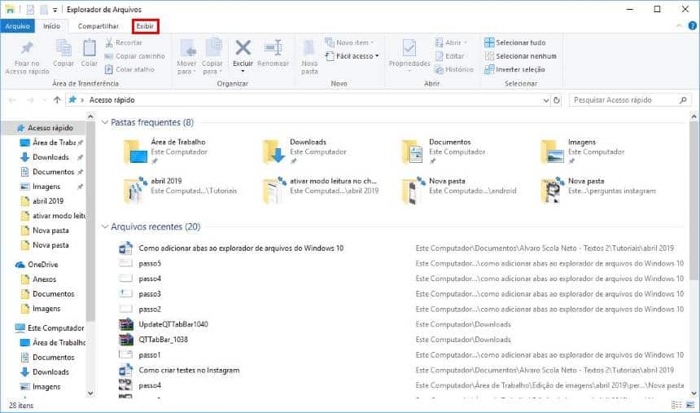Expand the Excluir dropdown arrow

point(243,72)
